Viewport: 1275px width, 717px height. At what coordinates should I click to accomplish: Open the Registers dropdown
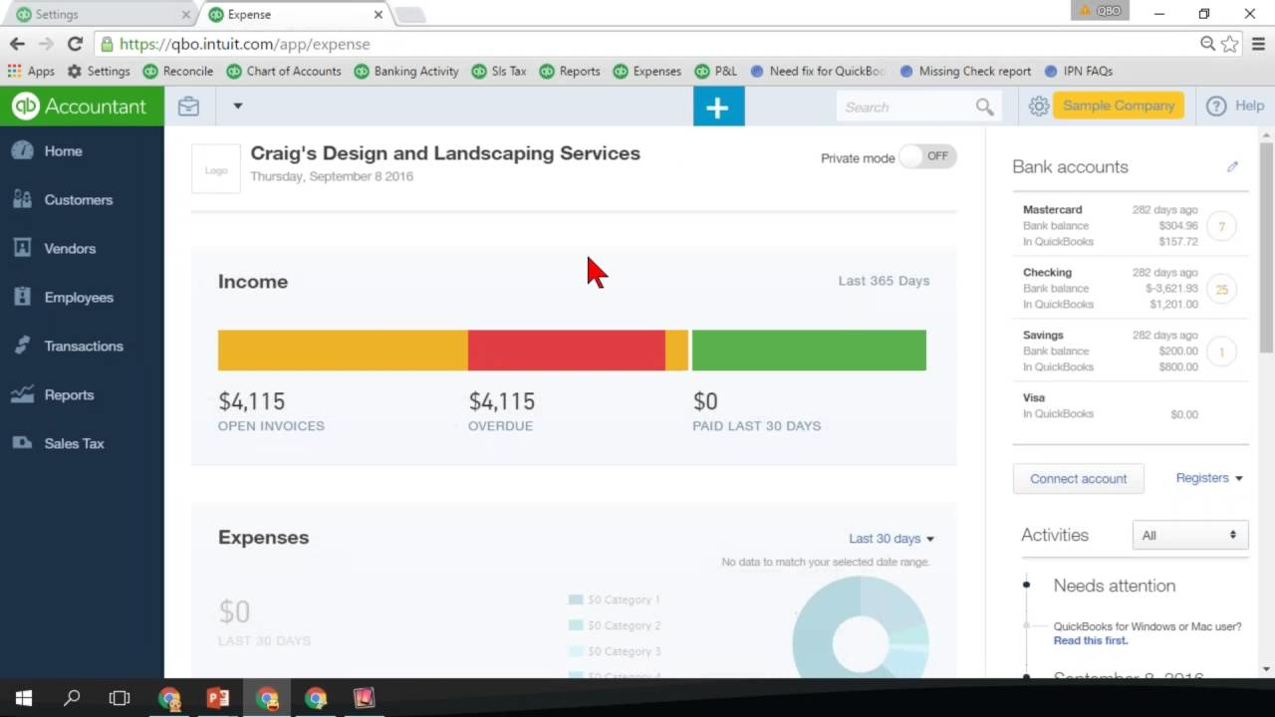point(1208,478)
